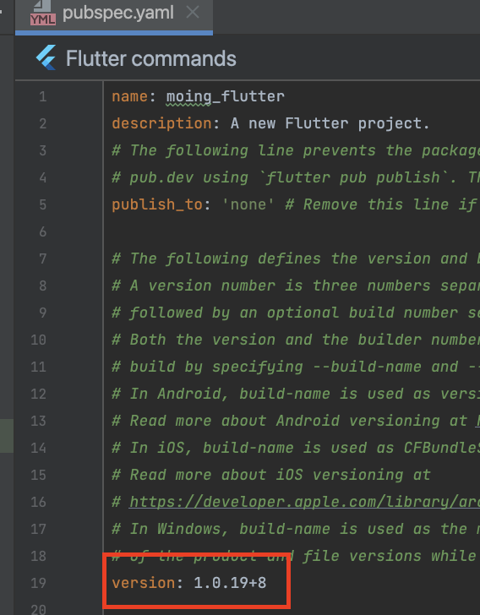The image size is (480, 615).
Task: Click the version key on line 19
Action: click(x=144, y=583)
